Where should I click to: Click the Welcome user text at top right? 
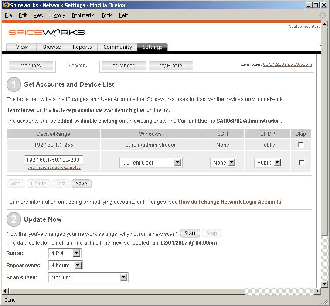(x=305, y=26)
